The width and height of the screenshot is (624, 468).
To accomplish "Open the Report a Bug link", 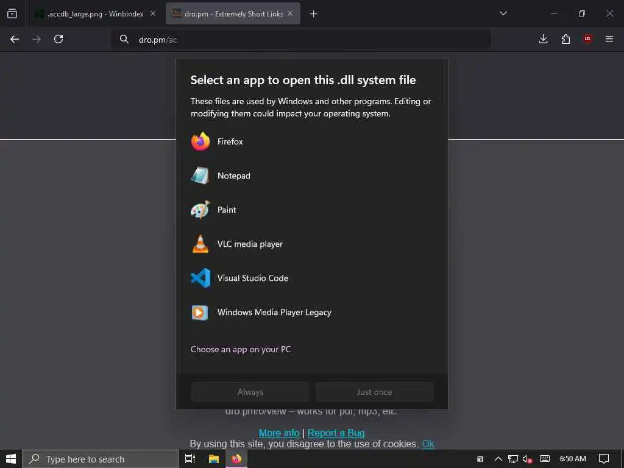I will [x=336, y=433].
